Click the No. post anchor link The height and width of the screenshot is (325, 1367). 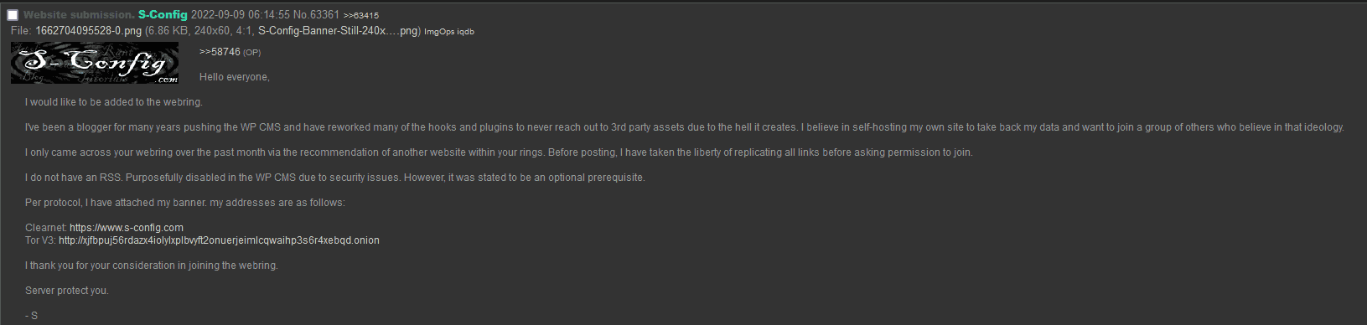tap(301, 15)
